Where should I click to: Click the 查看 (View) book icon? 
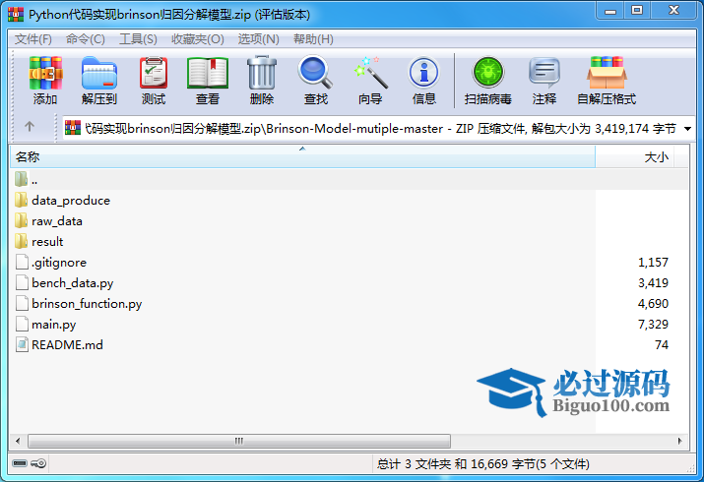(208, 74)
